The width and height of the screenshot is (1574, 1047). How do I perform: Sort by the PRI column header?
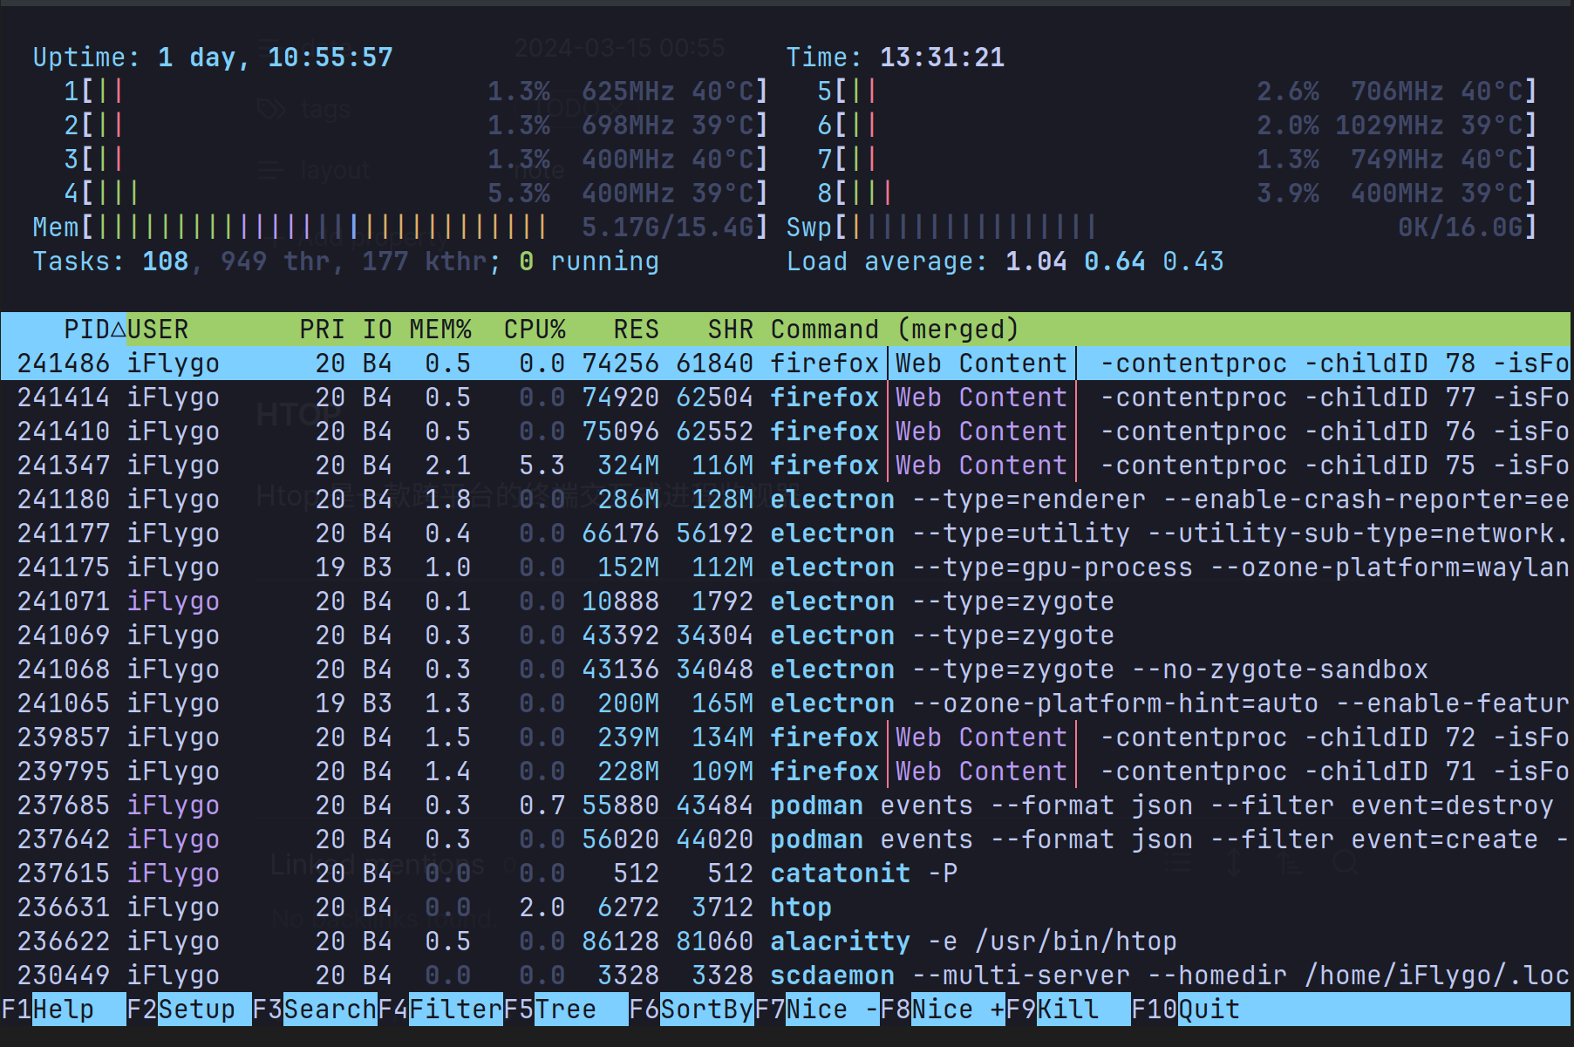coord(322,330)
